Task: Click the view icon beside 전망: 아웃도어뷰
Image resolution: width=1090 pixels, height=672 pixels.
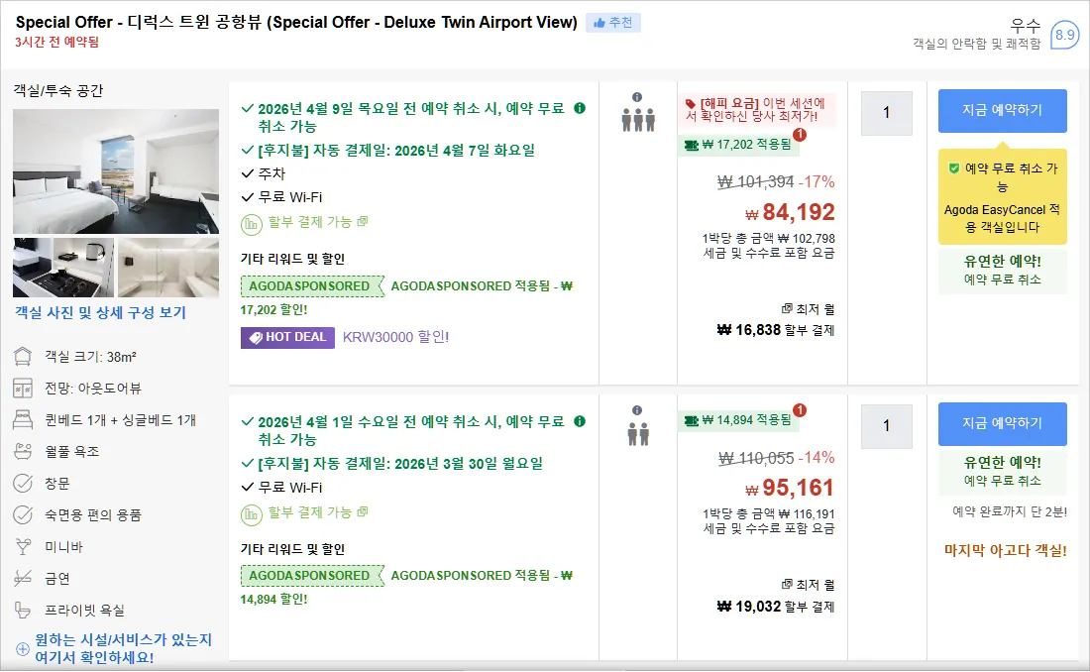Action: pos(23,389)
